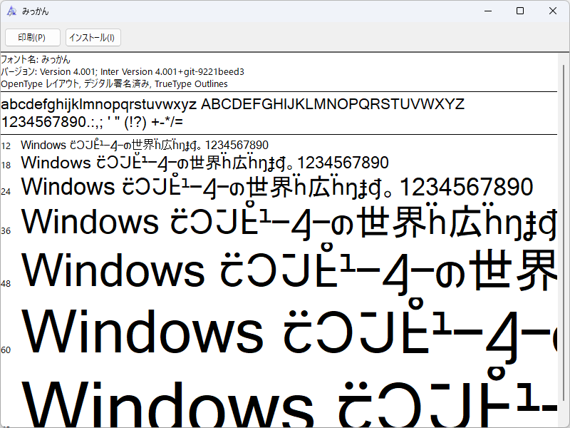The image size is (570, 428).
Task: Click the 12-point Windows sample text
Action: 145,145
